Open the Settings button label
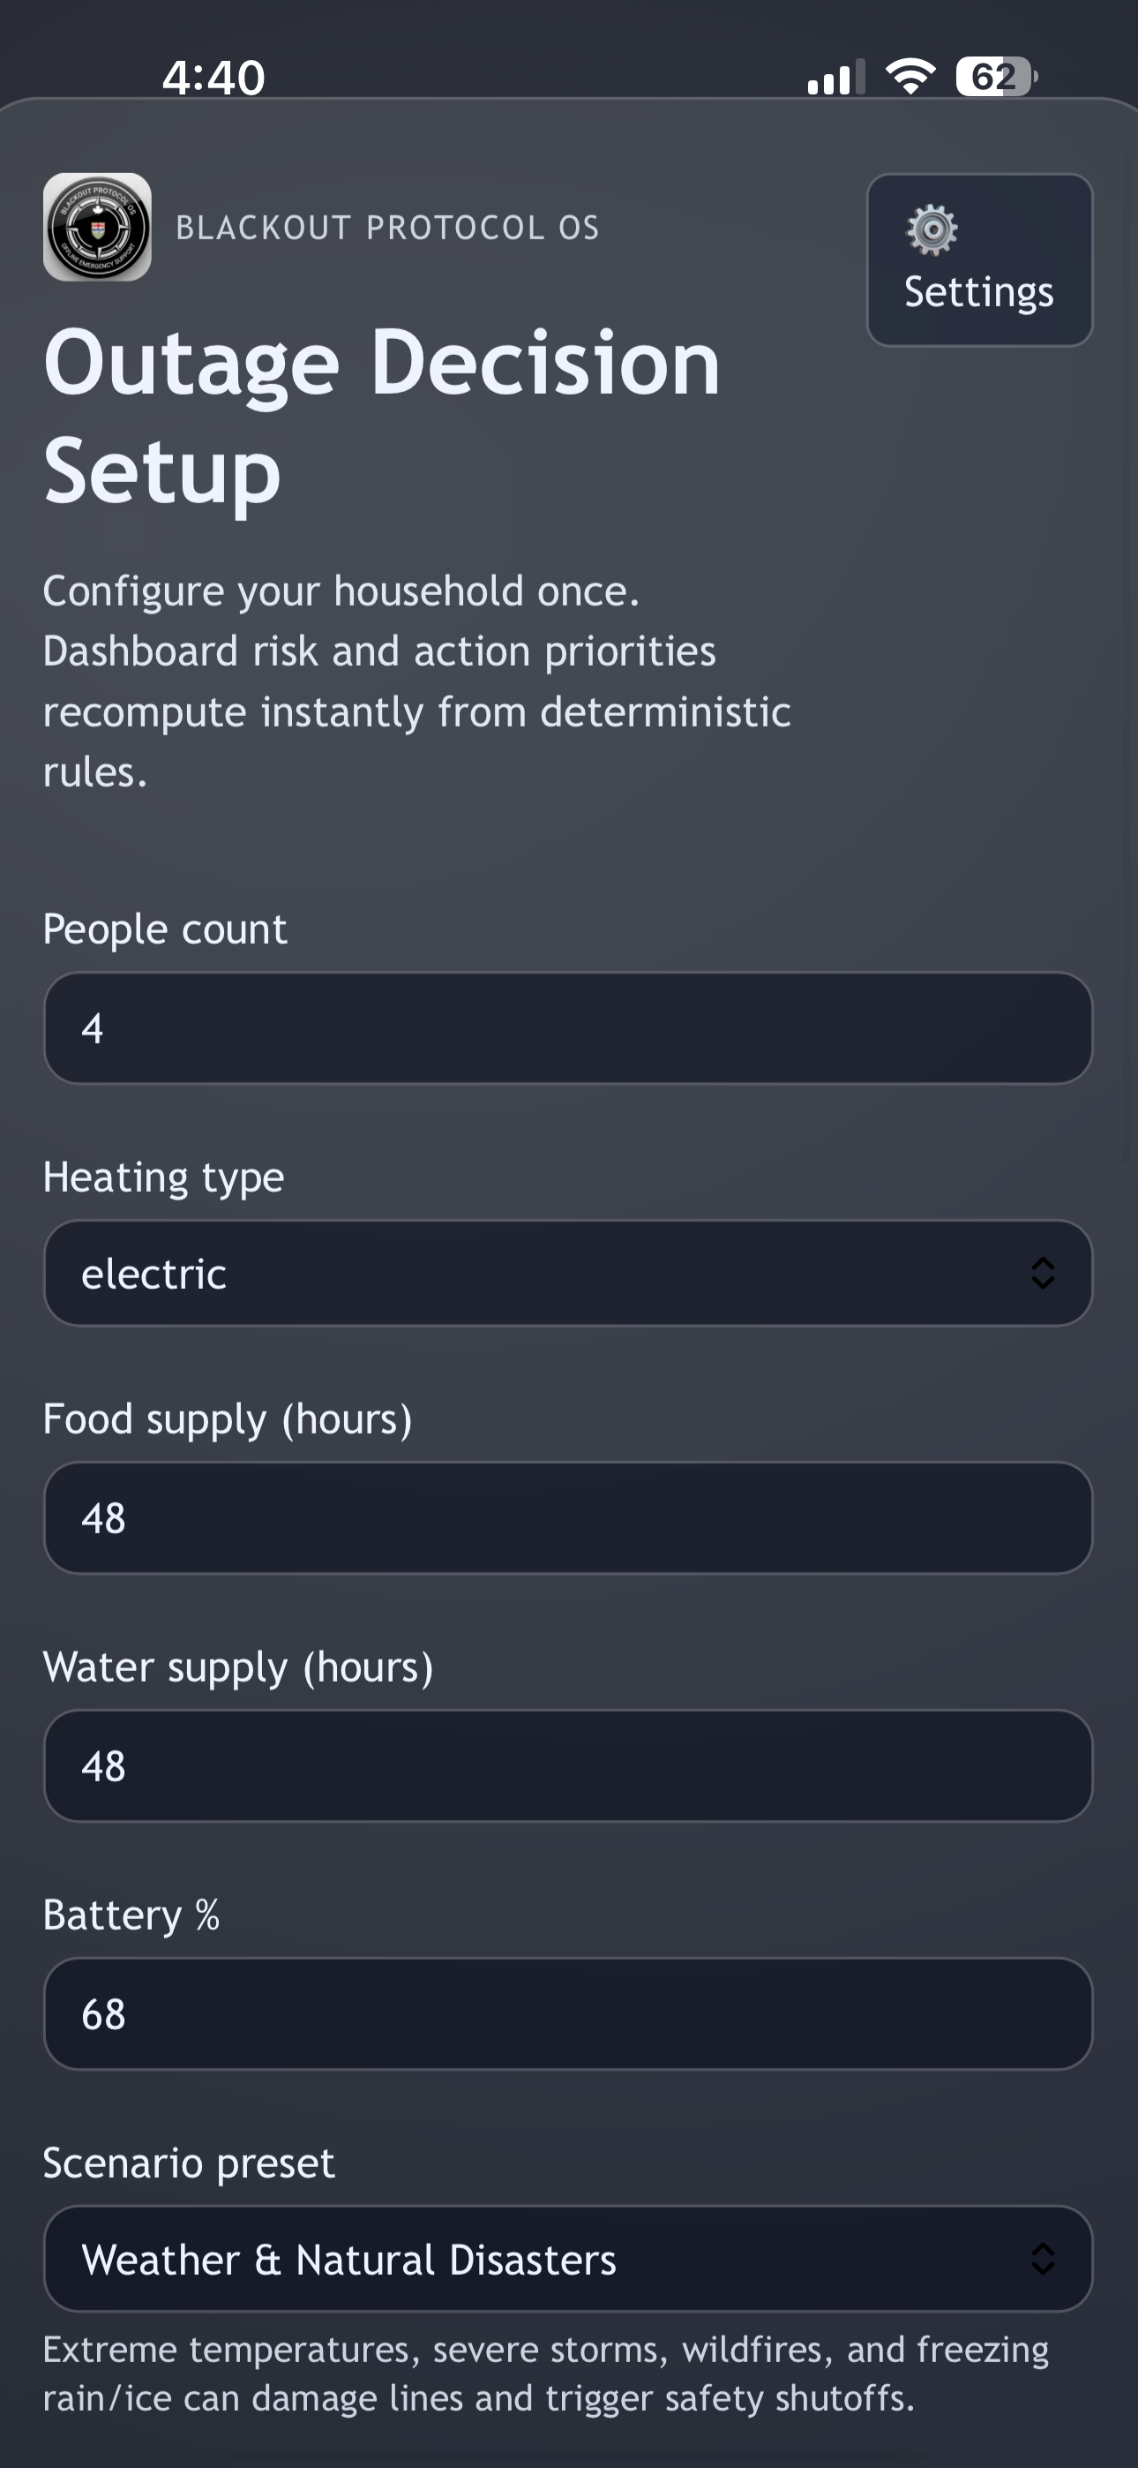This screenshot has width=1138, height=2468. (978, 292)
